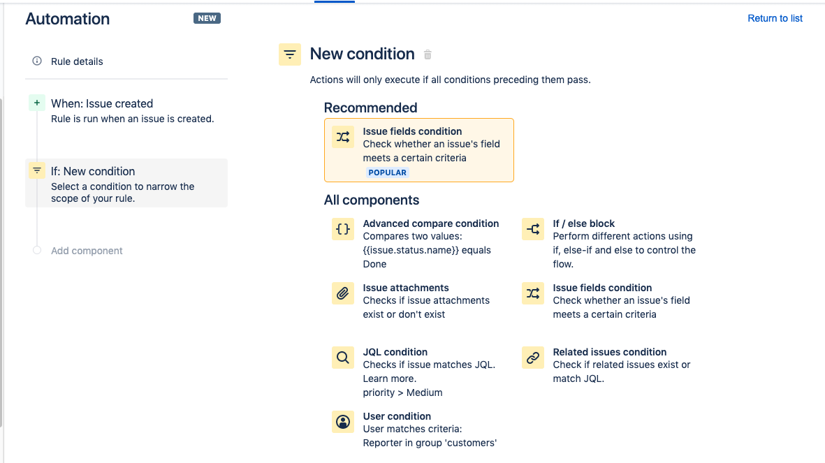Select the When: Issue created trigger step
The height and width of the screenshot is (463, 825).
point(101,103)
